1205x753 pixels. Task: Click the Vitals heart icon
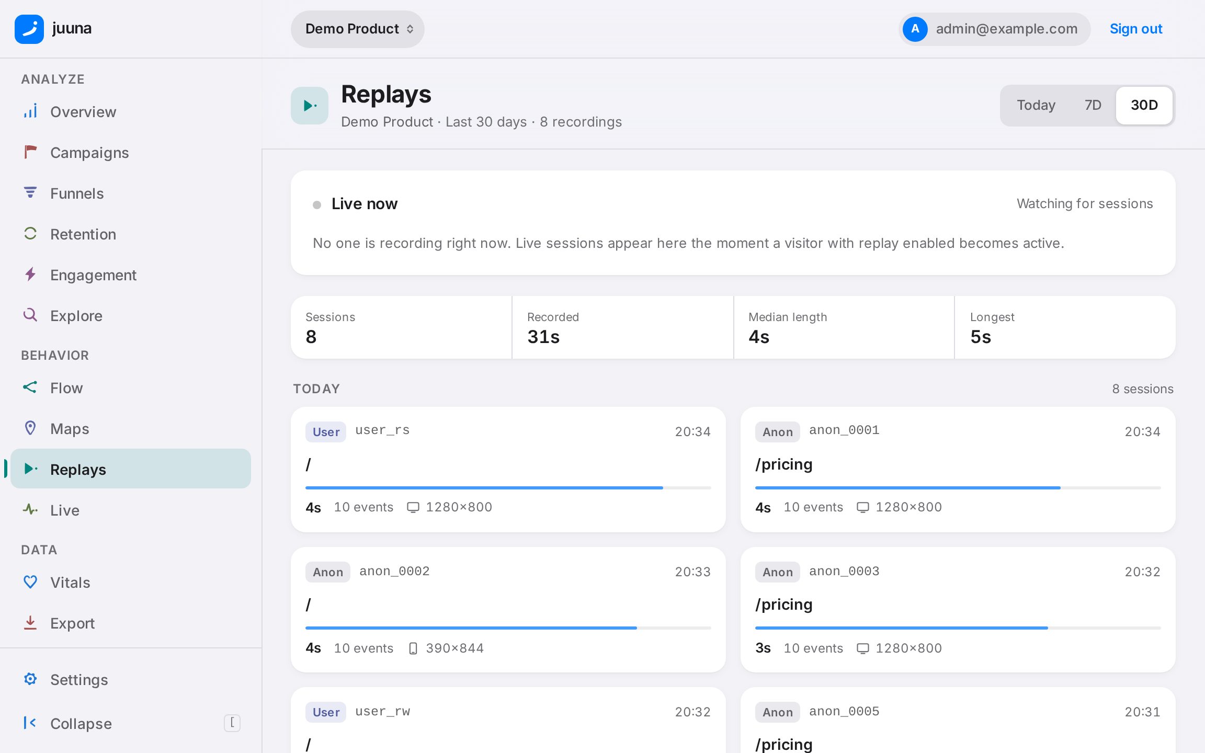click(30, 582)
